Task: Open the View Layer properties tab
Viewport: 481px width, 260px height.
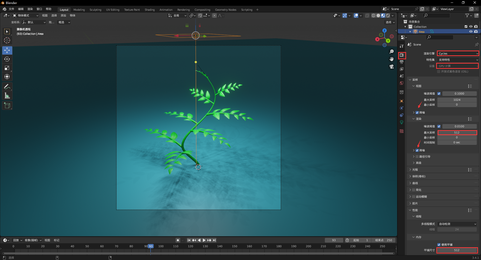Action: click(402, 69)
